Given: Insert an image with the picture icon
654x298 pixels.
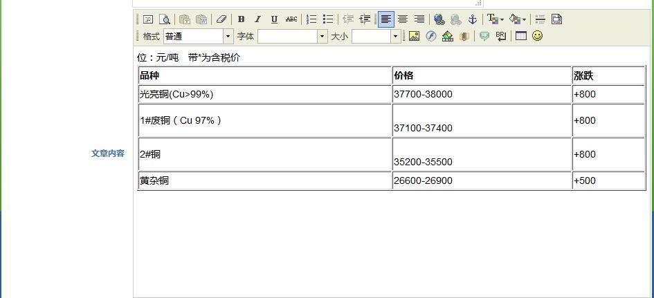Looking at the screenshot, I should click(414, 36).
